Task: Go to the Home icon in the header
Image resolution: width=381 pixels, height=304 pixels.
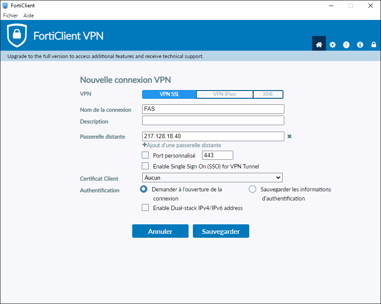Action: click(319, 45)
